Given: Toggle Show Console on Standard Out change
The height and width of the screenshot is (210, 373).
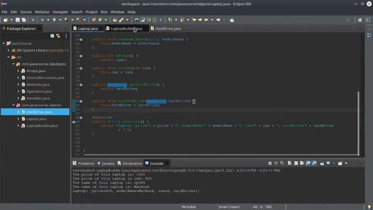Looking at the screenshot, I should (308, 163).
